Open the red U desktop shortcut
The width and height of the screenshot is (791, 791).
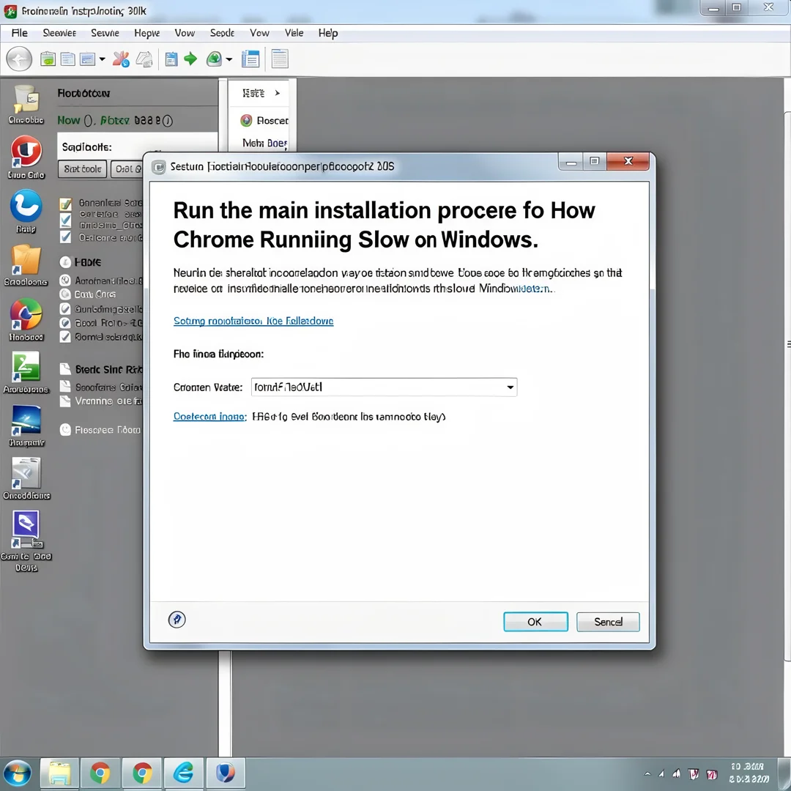click(x=26, y=157)
